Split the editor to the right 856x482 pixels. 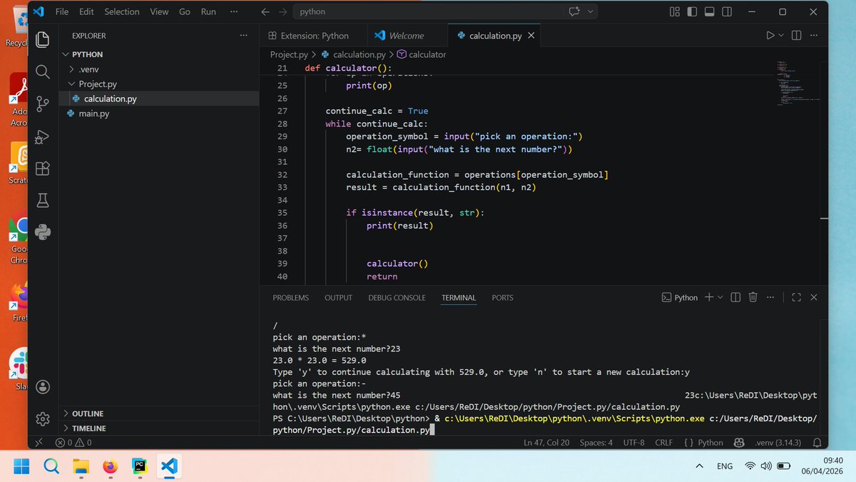pyautogui.click(x=797, y=36)
